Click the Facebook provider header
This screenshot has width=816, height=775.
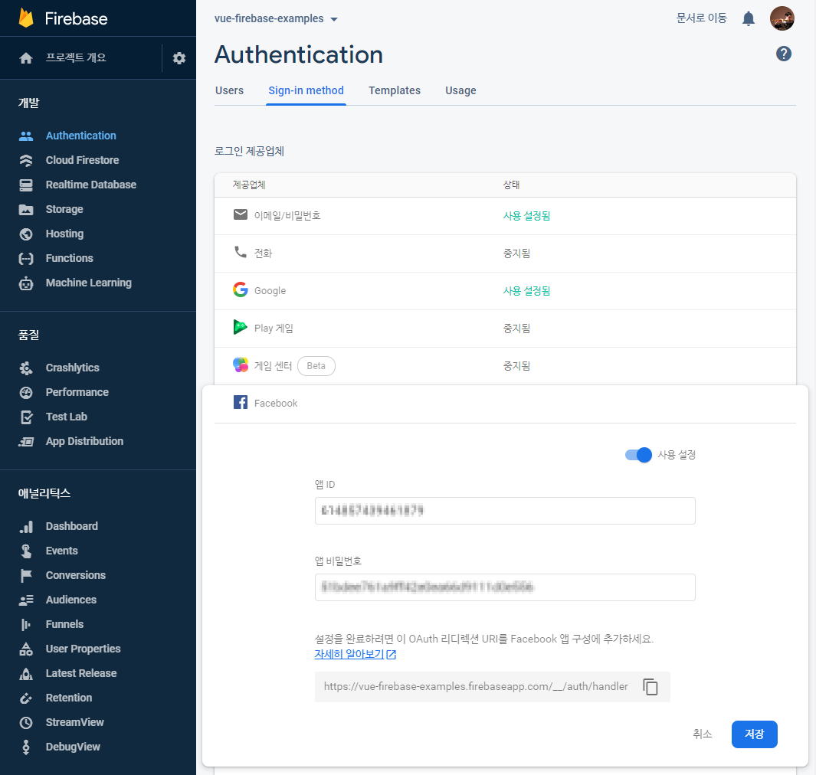click(505, 403)
